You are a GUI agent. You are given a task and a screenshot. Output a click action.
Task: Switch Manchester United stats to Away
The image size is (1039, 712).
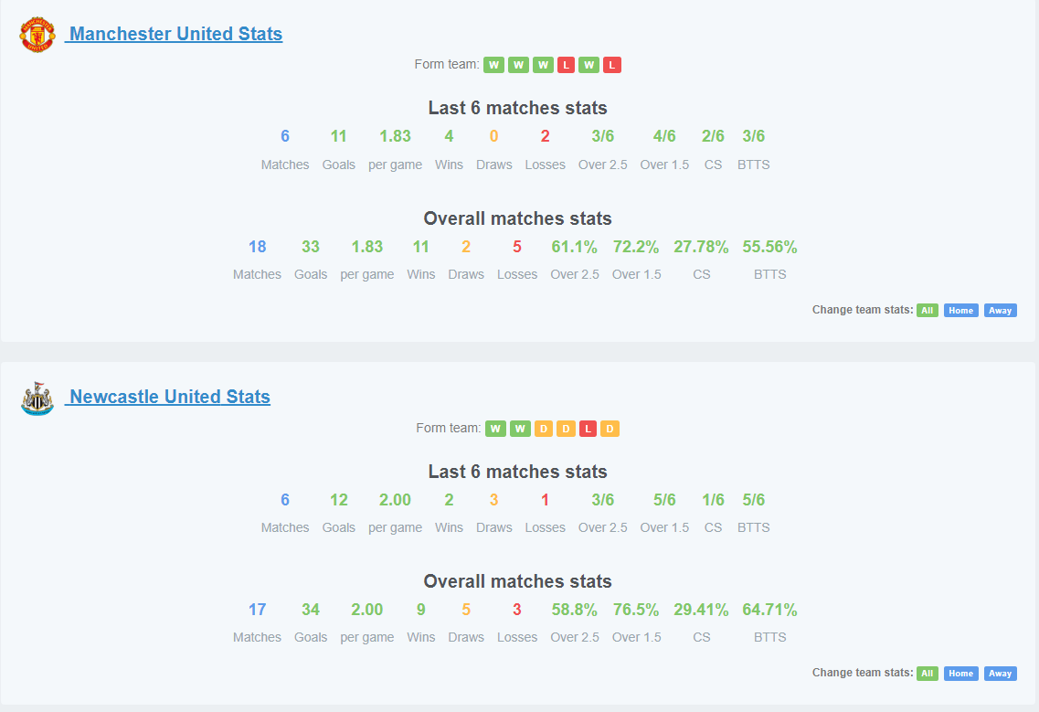pos(1000,310)
